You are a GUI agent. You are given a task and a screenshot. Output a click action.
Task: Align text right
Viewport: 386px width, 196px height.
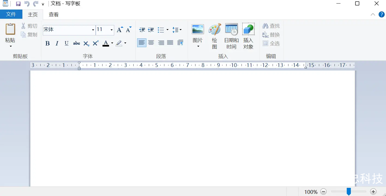click(161, 43)
